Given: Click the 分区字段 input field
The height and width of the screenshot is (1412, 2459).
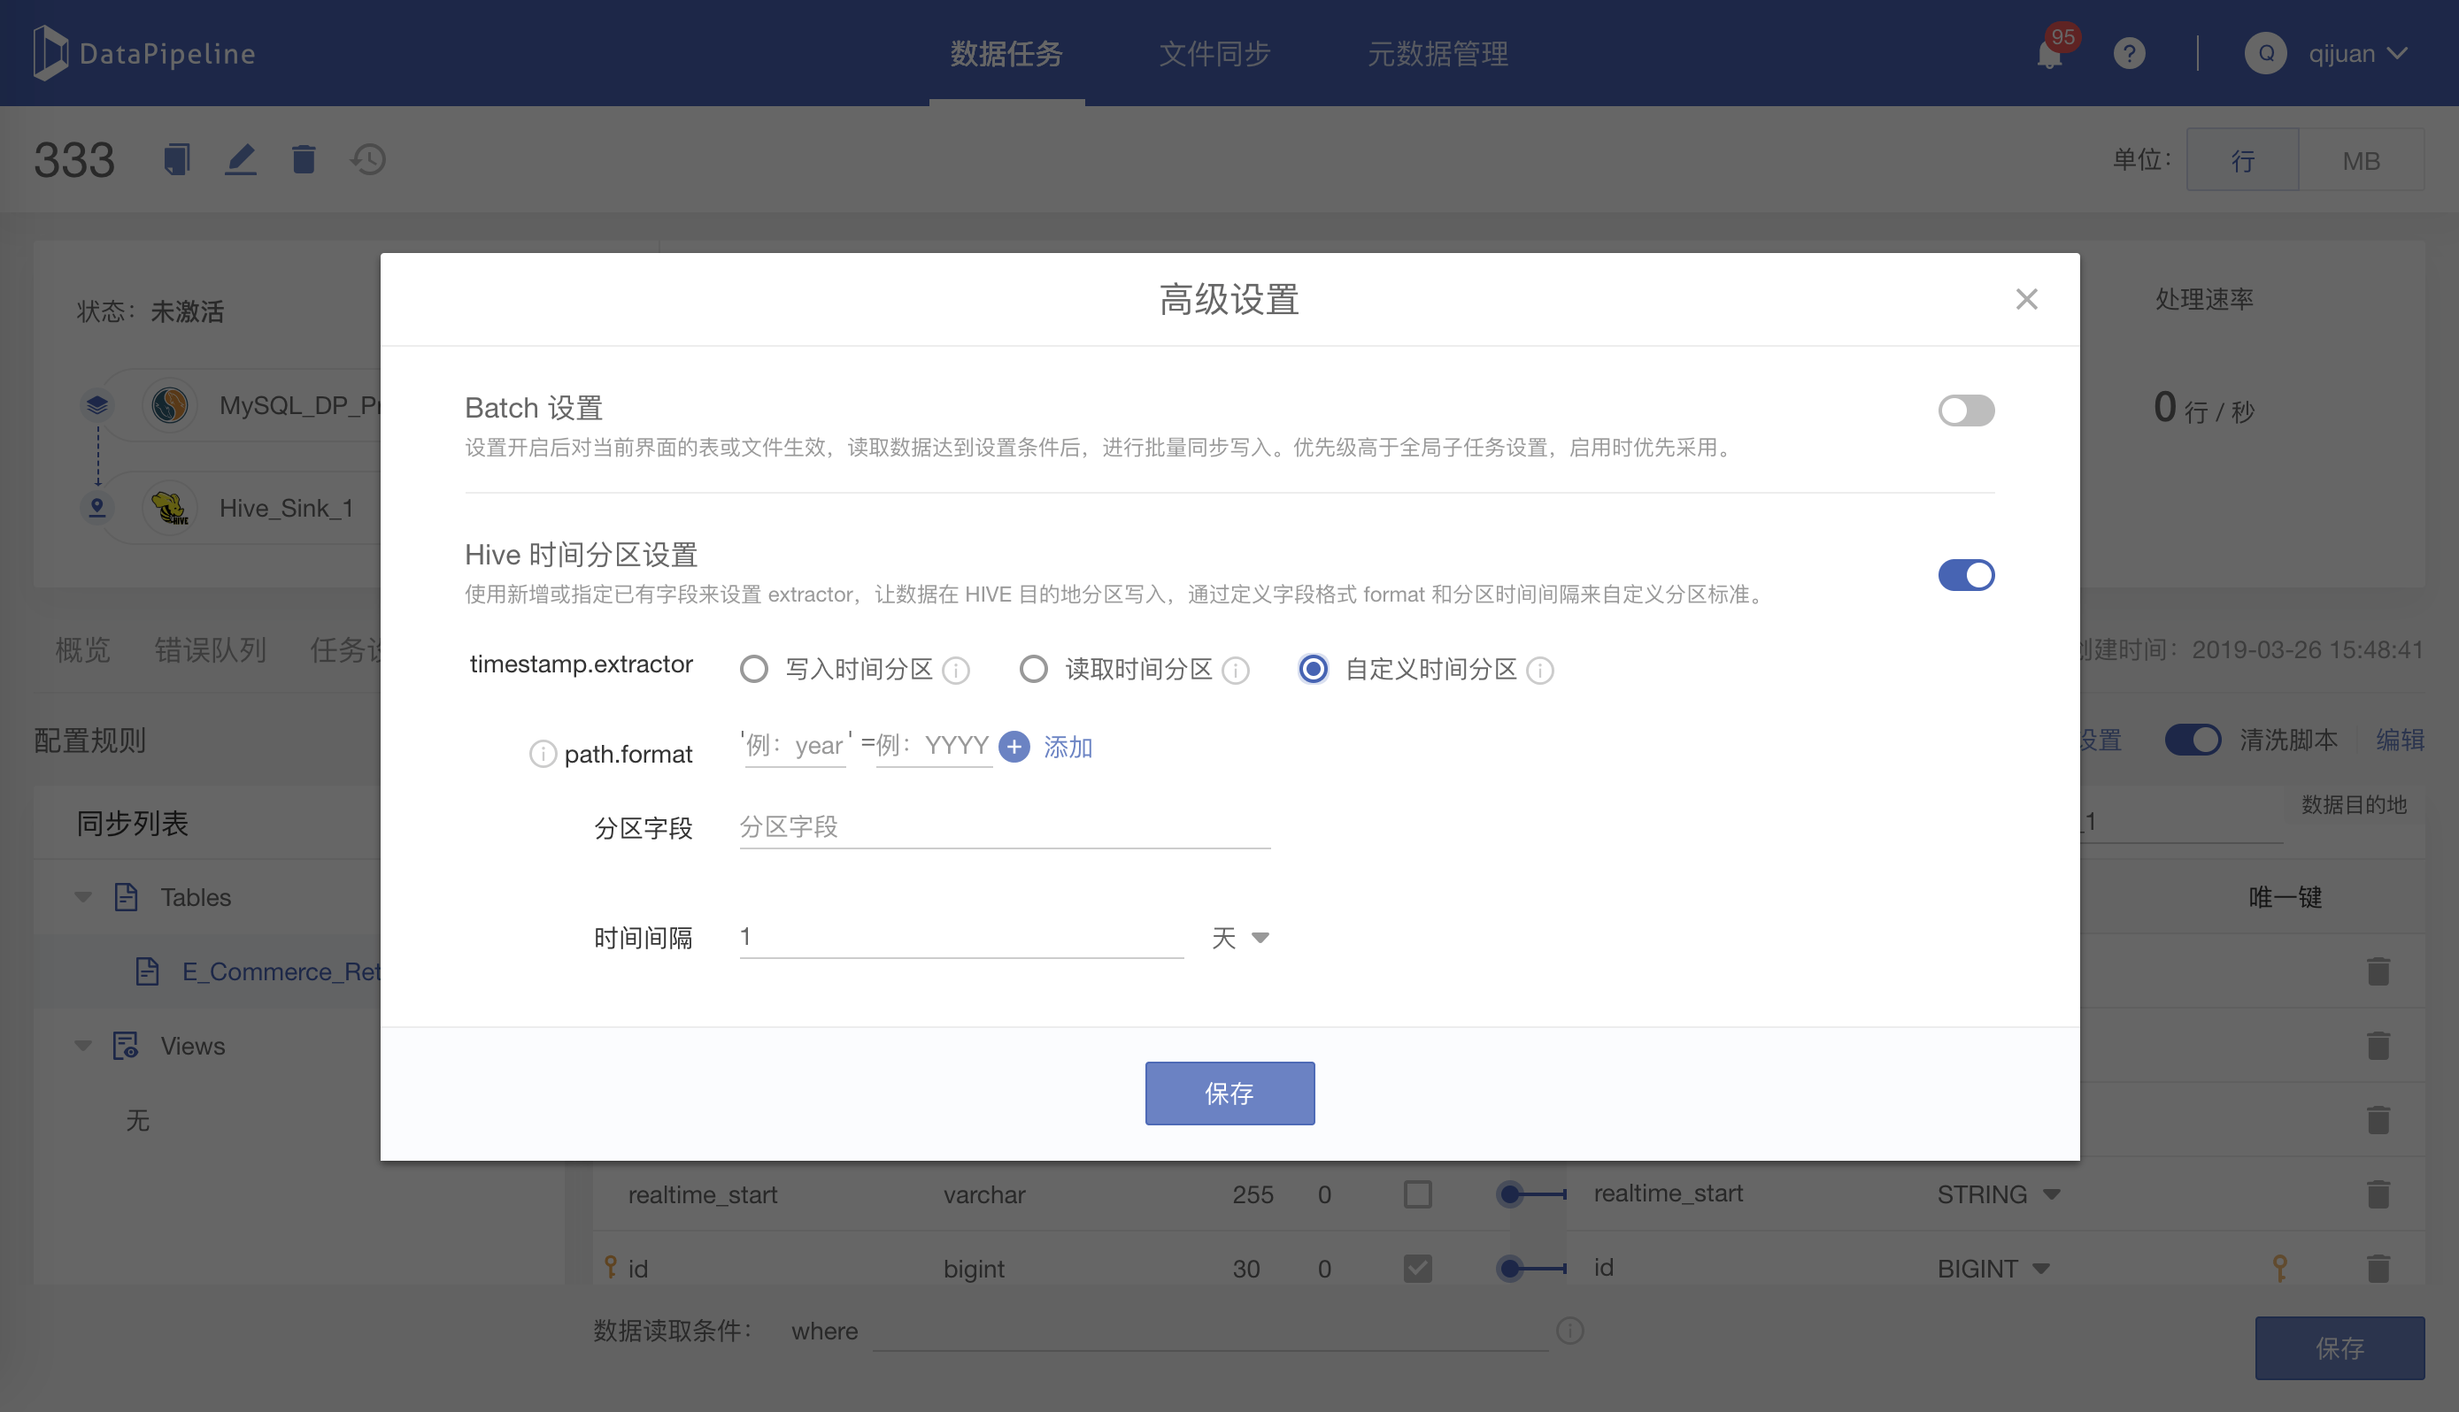Looking at the screenshot, I should point(1004,827).
